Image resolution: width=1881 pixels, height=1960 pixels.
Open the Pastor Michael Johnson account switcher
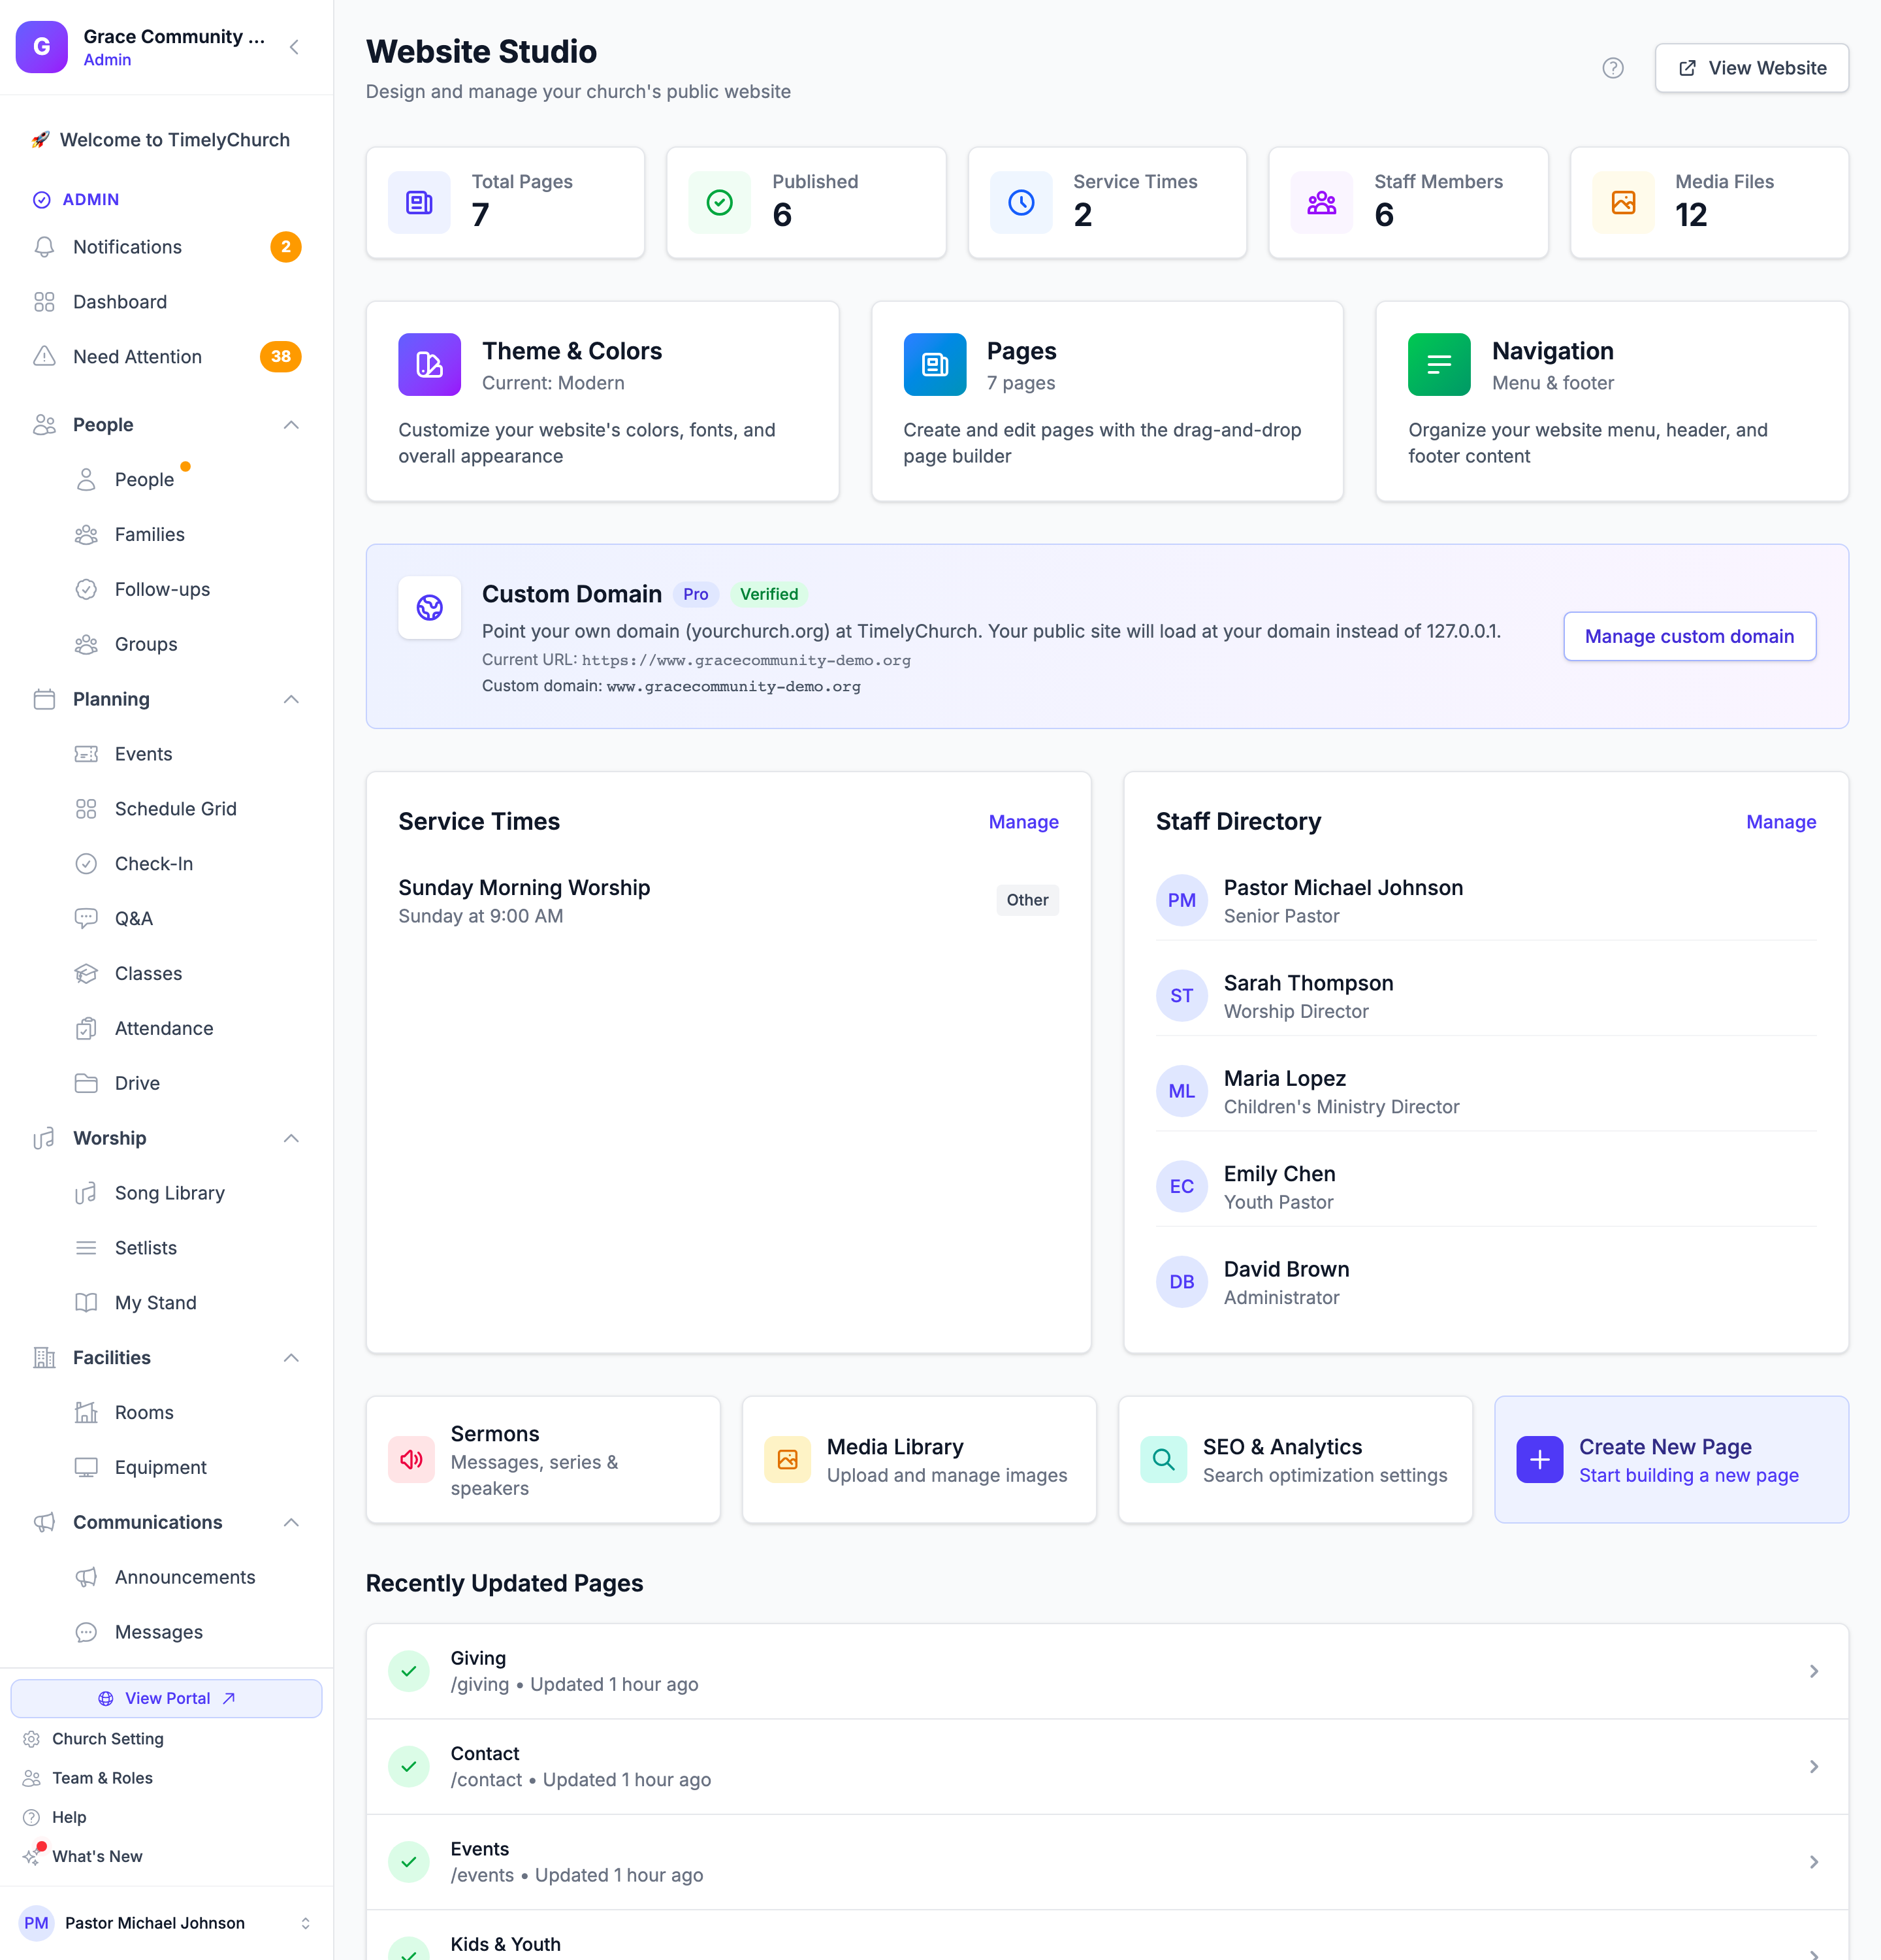166,1923
